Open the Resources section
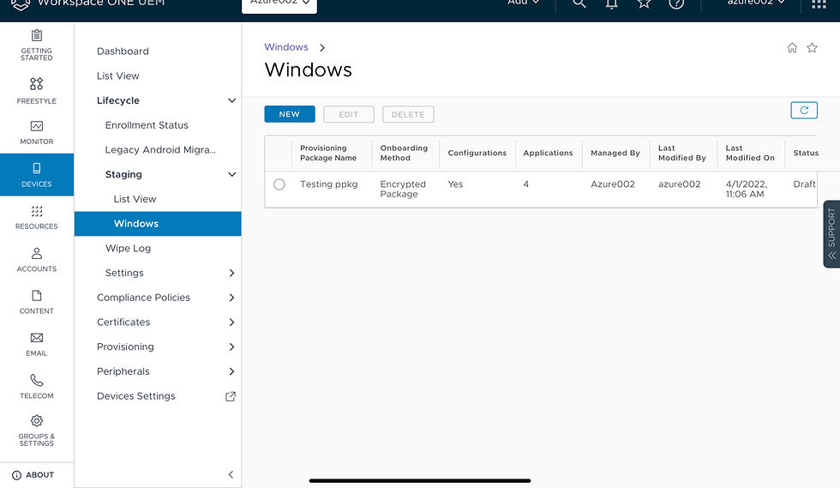 tap(36, 217)
